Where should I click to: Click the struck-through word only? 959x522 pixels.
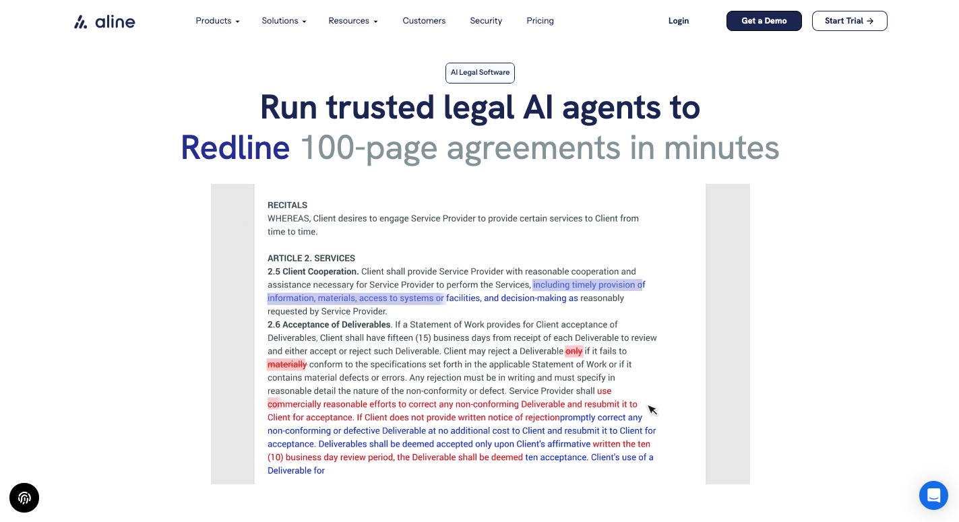click(574, 351)
